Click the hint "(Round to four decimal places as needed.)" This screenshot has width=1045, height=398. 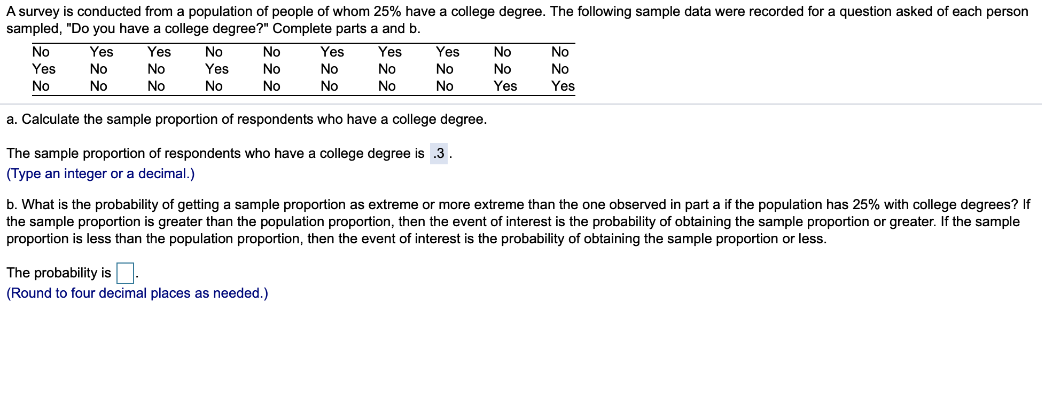(x=137, y=293)
